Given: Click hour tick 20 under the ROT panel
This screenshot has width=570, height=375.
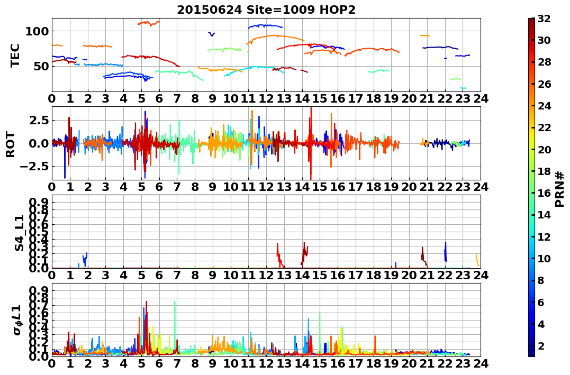Looking at the screenshot, I should coord(409,187).
